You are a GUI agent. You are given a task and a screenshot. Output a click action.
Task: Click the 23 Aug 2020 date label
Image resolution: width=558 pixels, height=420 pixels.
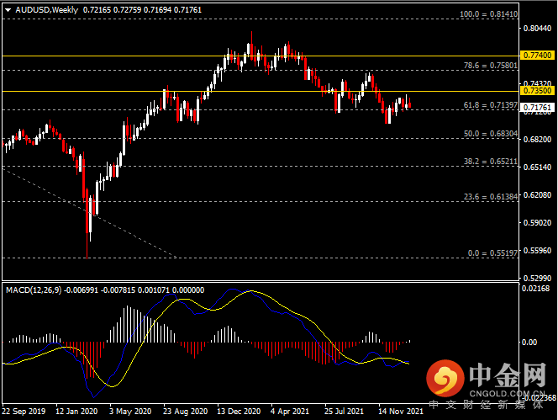(186, 412)
